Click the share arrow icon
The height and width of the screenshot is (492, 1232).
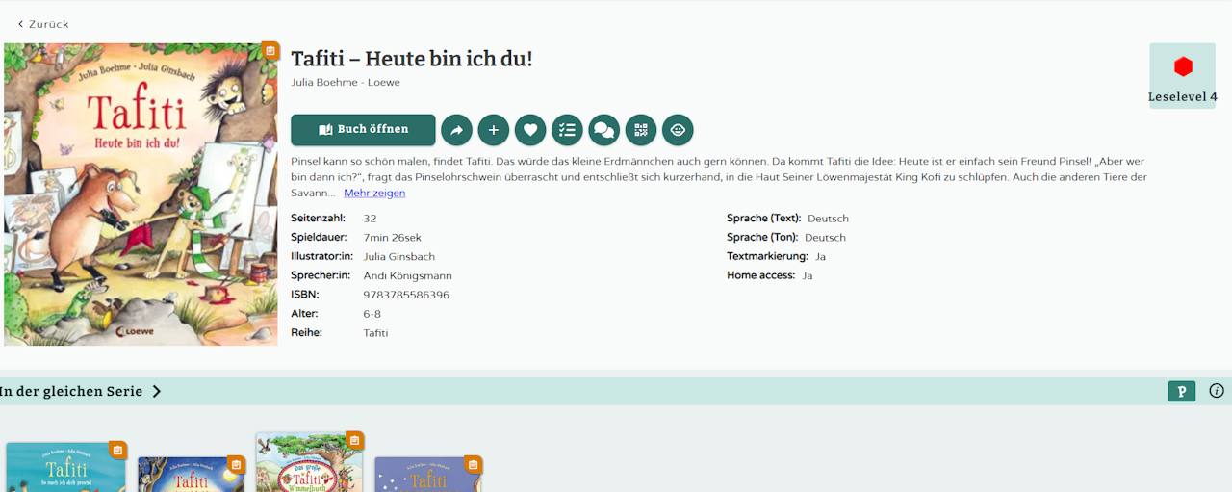point(457,130)
